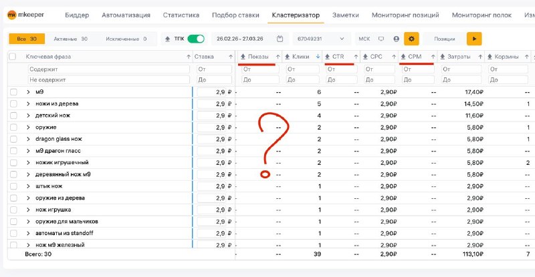535x277 pixels.
Task: Switch to the Статистика tab
Action: 181,15
